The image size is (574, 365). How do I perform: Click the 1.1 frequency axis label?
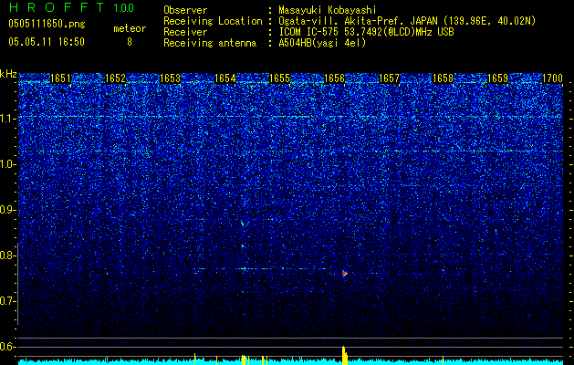pos(7,119)
